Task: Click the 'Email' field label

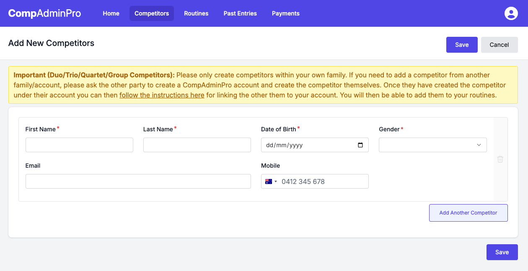Action: tap(33, 166)
